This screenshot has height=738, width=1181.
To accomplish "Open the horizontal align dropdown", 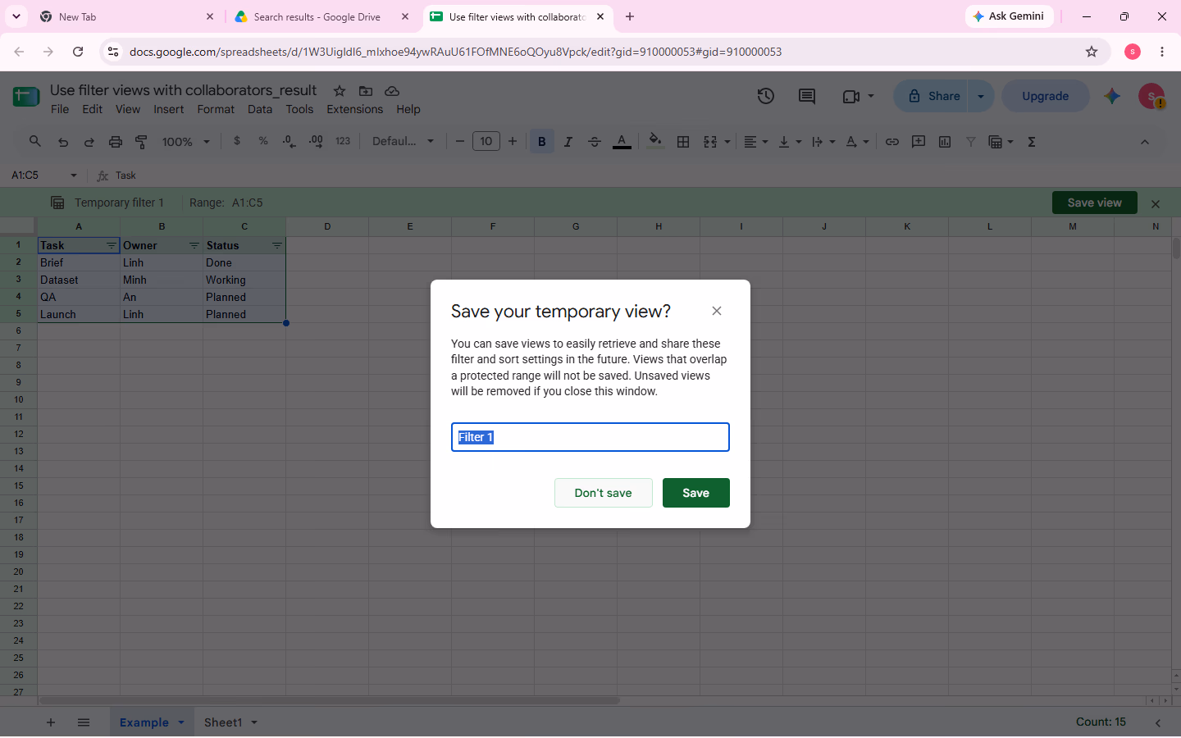I will click(755, 142).
